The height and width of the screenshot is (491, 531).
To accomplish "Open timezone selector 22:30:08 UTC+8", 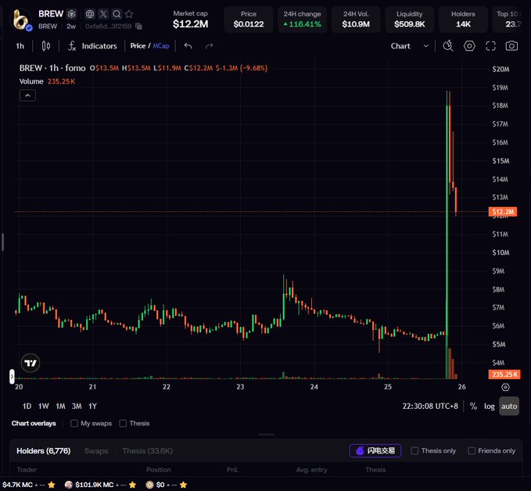I will pyautogui.click(x=430, y=406).
